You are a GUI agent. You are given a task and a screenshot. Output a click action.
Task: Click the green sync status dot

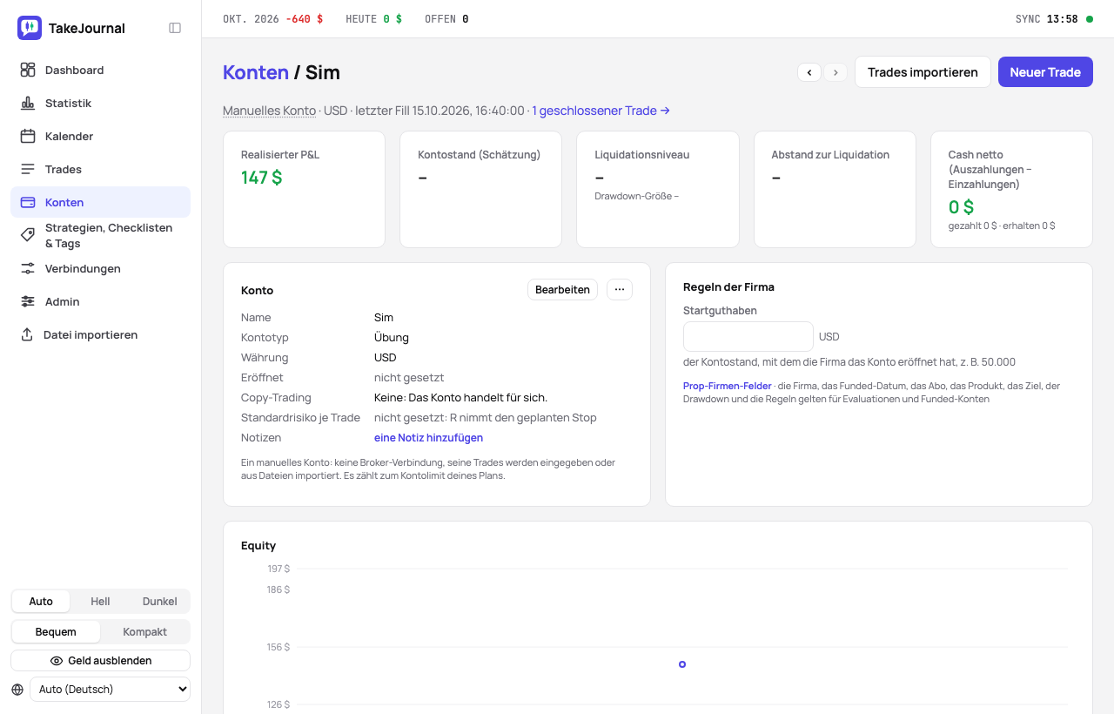pyautogui.click(x=1090, y=18)
